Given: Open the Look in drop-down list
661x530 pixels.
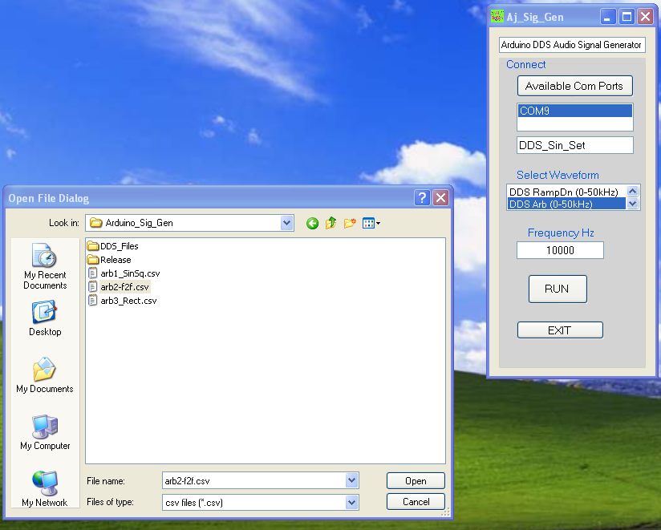Looking at the screenshot, I should tap(286, 223).
